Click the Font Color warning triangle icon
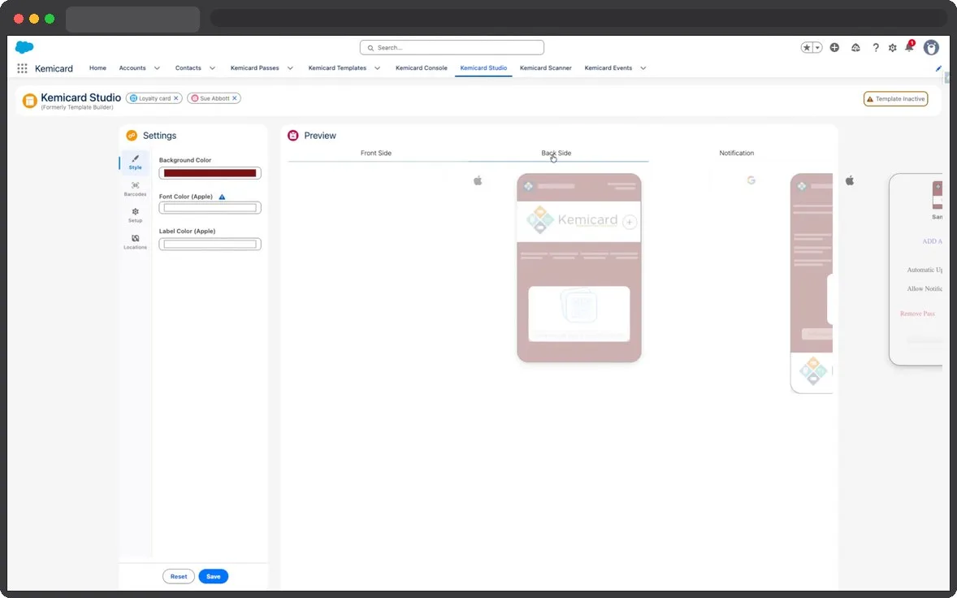Viewport: 957px width, 598px height. pos(222,197)
